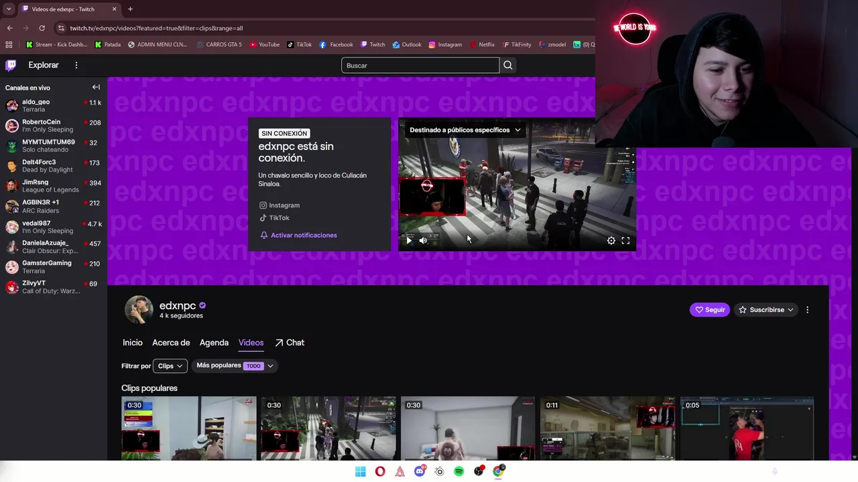Viewport: 858px width, 482px height.
Task: Expand the Suscribirse dropdown
Action: click(x=766, y=309)
